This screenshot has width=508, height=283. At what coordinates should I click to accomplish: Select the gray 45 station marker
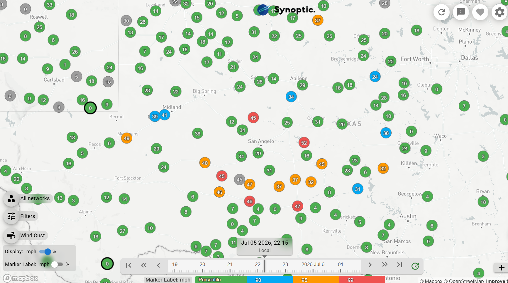point(239,180)
